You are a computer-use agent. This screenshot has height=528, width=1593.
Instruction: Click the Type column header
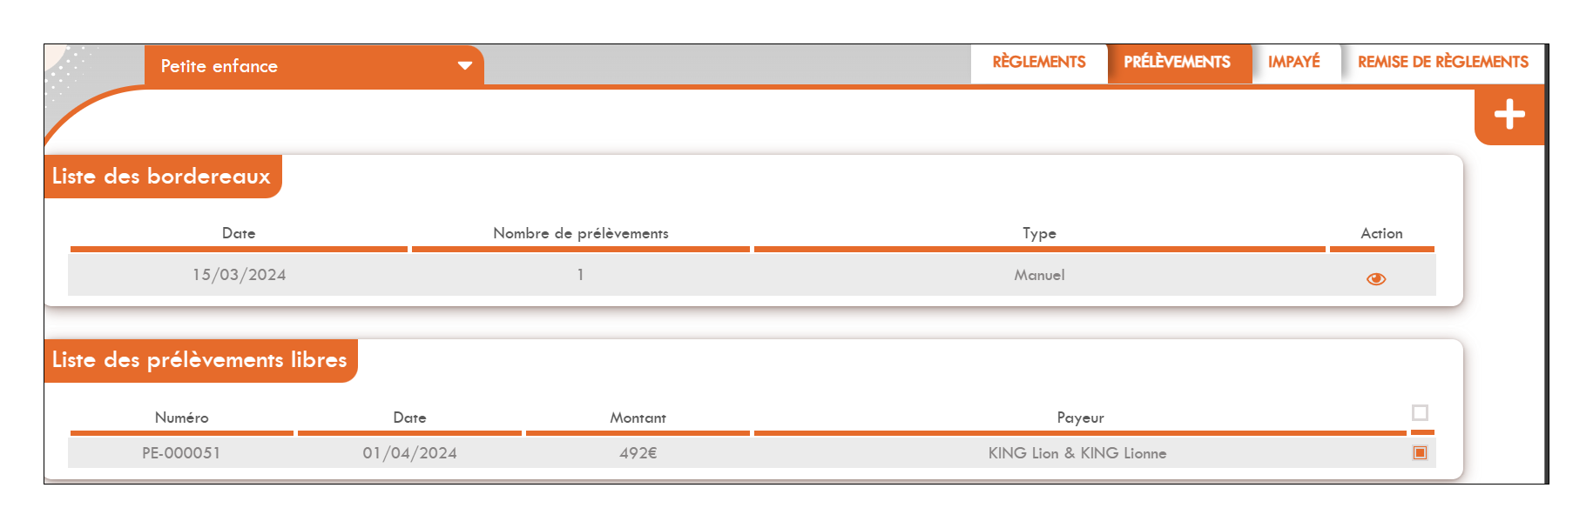(x=1039, y=233)
